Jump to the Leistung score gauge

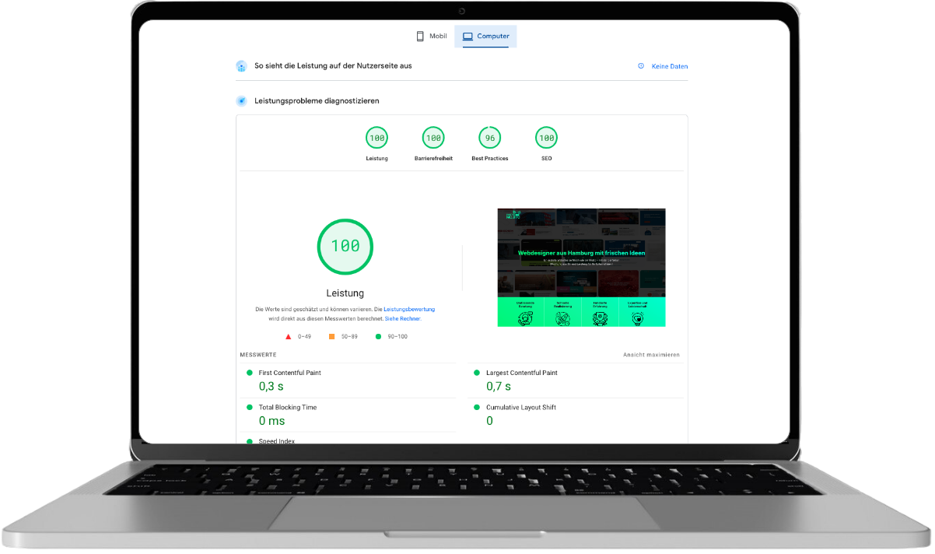(x=376, y=138)
